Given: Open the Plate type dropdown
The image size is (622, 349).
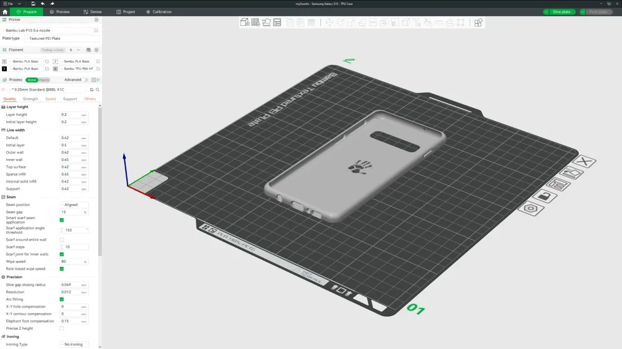Looking at the screenshot, I should 62,39.
